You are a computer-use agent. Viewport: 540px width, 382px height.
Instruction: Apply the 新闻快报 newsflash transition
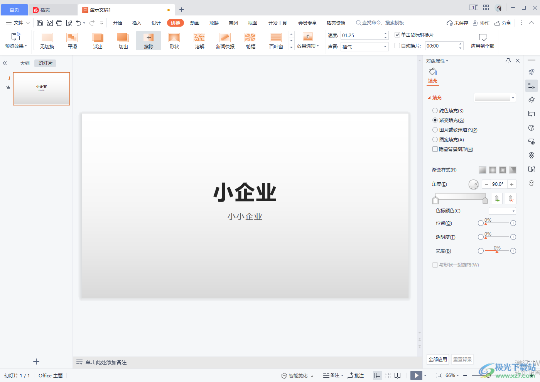click(x=225, y=41)
